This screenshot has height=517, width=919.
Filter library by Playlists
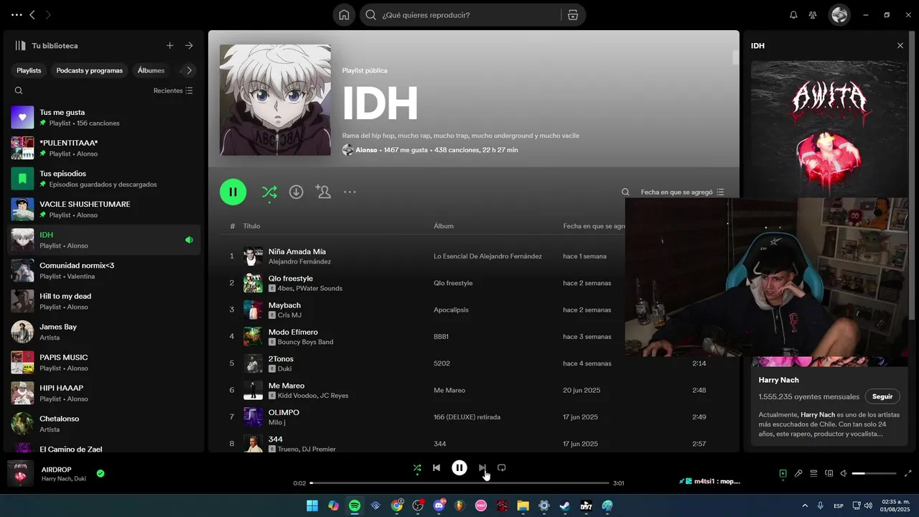click(29, 70)
